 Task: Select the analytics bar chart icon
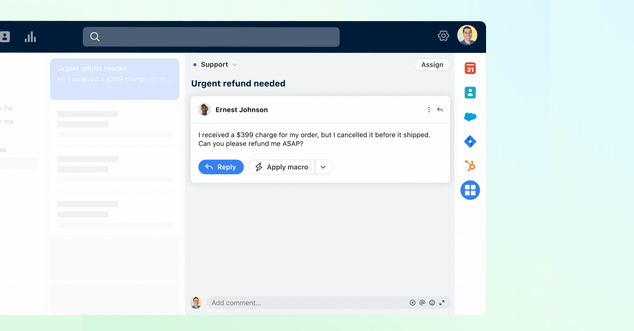(x=30, y=36)
